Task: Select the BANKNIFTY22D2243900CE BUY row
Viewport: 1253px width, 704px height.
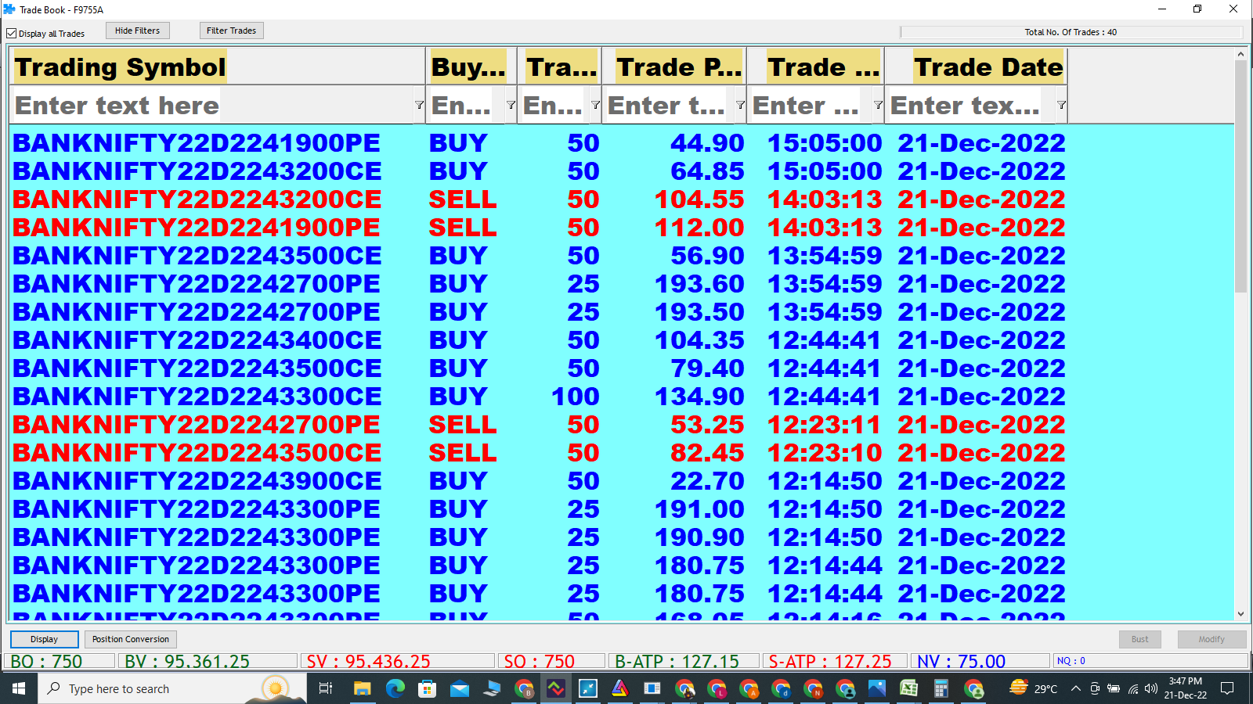Action: point(540,481)
